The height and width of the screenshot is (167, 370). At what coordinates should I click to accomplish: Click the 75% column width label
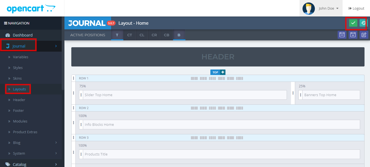coord(83,86)
